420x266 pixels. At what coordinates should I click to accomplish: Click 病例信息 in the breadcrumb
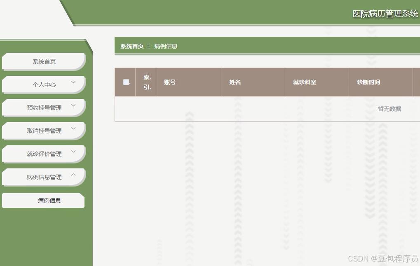click(x=166, y=46)
